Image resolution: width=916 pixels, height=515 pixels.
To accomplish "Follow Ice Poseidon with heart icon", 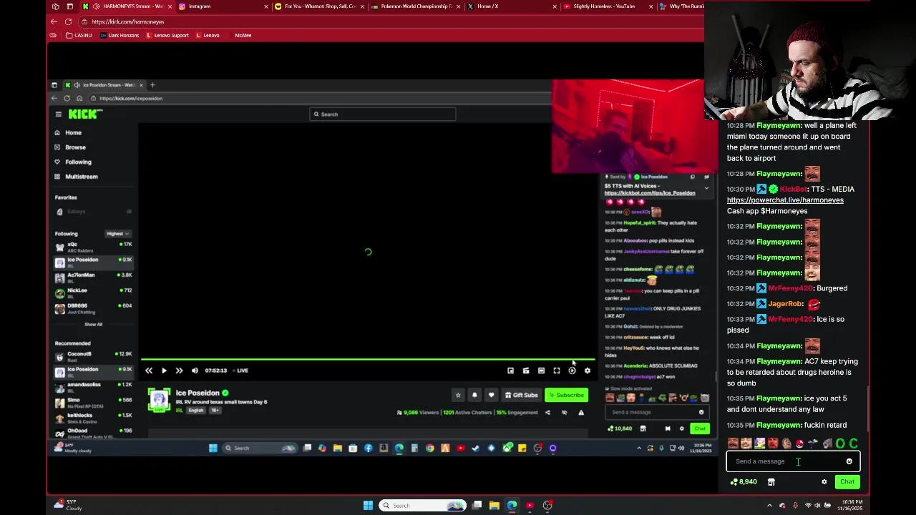I will [x=491, y=395].
